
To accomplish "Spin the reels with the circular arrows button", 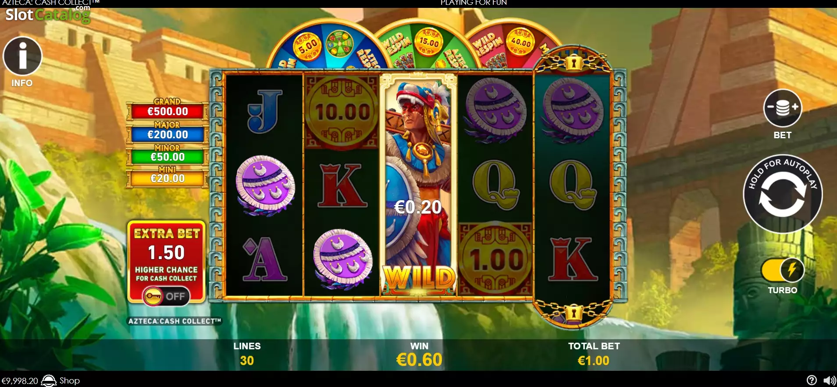I will click(783, 194).
